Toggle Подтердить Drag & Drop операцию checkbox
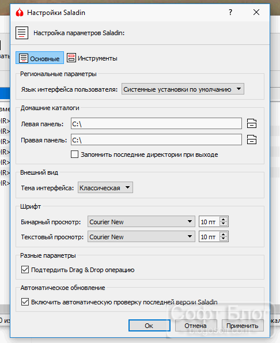This screenshot has width=280, height=343. pyautogui.click(x=25, y=270)
